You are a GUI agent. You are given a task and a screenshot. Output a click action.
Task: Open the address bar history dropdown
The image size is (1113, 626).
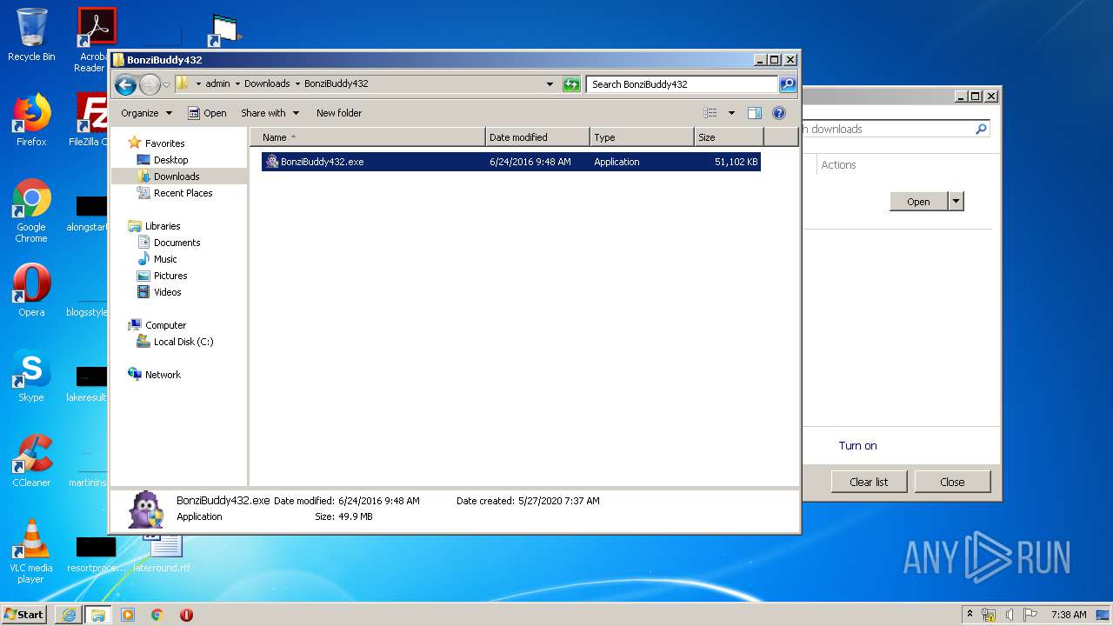tap(550, 84)
